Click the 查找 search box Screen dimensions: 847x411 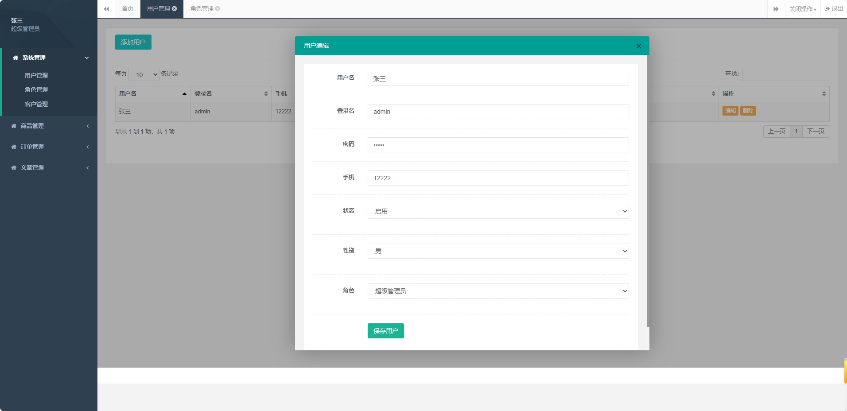click(785, 74)
